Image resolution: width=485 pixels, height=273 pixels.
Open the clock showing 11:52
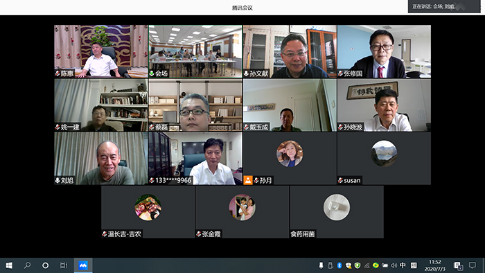tap(435, 265)
